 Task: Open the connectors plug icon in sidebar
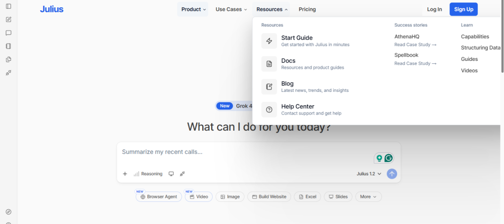pyautogui.click(x=9, y=73)
